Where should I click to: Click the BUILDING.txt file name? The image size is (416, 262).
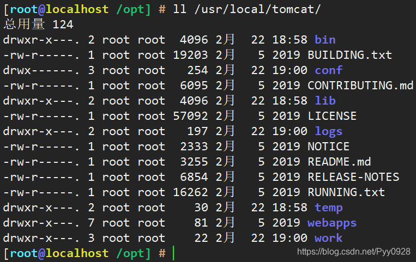(x=349, y=55)
